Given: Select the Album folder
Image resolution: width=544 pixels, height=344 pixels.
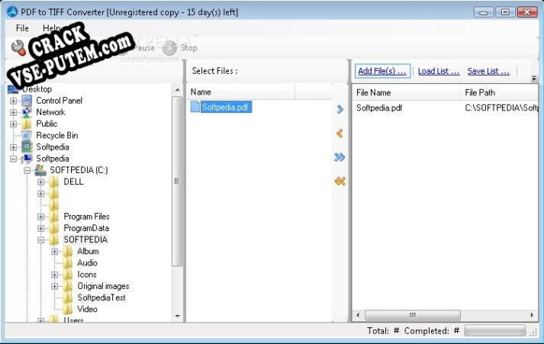Looking at the screenshot, I should click(88, 251).
